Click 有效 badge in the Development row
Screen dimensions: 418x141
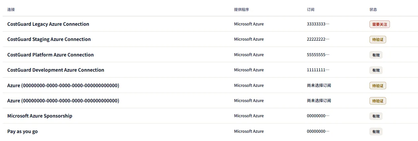pos(376,70)
